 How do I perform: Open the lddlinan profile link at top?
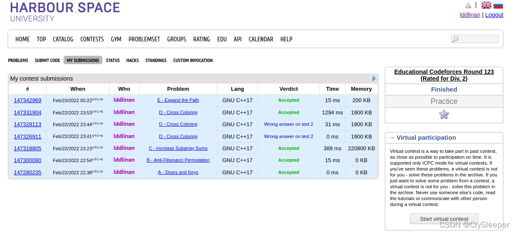[470, 15]
